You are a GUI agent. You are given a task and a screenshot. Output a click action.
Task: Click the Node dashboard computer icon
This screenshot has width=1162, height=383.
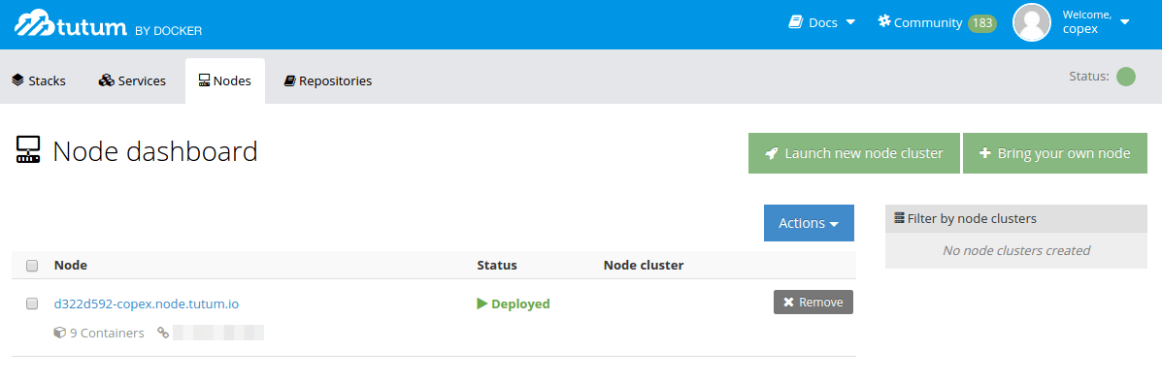(28, 150)
